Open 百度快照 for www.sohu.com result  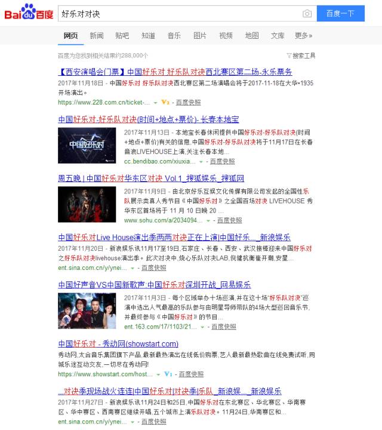[x=229, y=220]
